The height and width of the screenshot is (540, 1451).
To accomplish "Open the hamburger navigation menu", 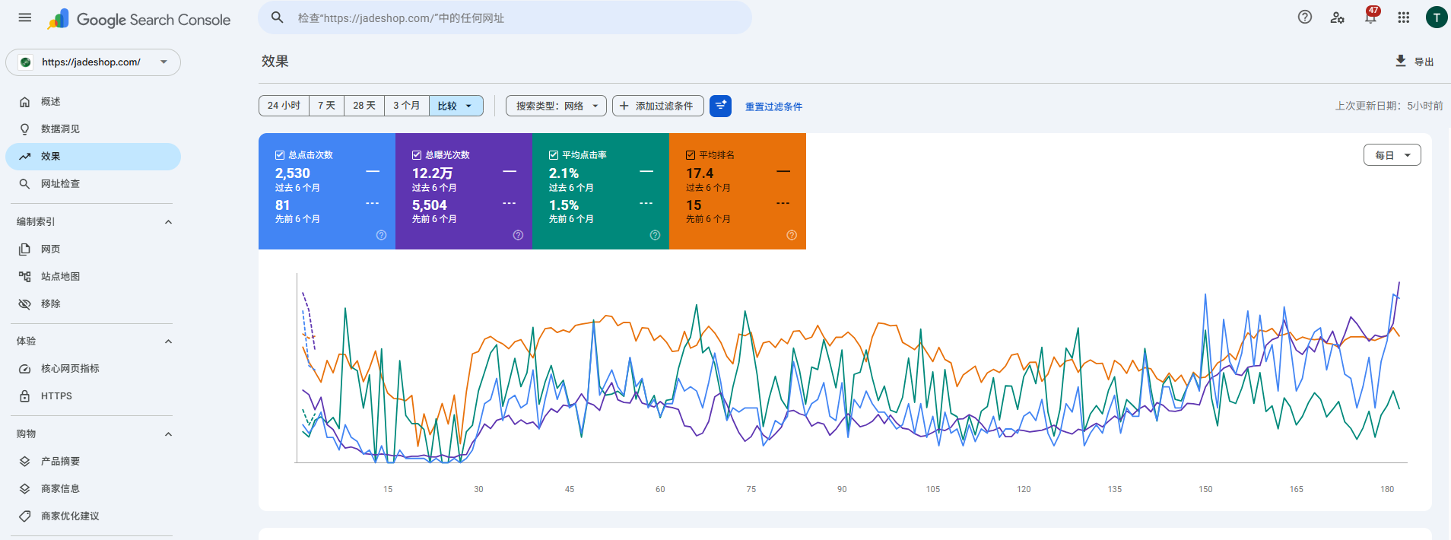I will [25, 17].
